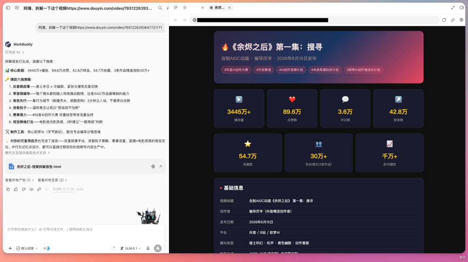Image resolution: width=468 pixels, height=262 pixels.
Task: Expand 查看所有变更 (2)
Action: click(52, 180)
